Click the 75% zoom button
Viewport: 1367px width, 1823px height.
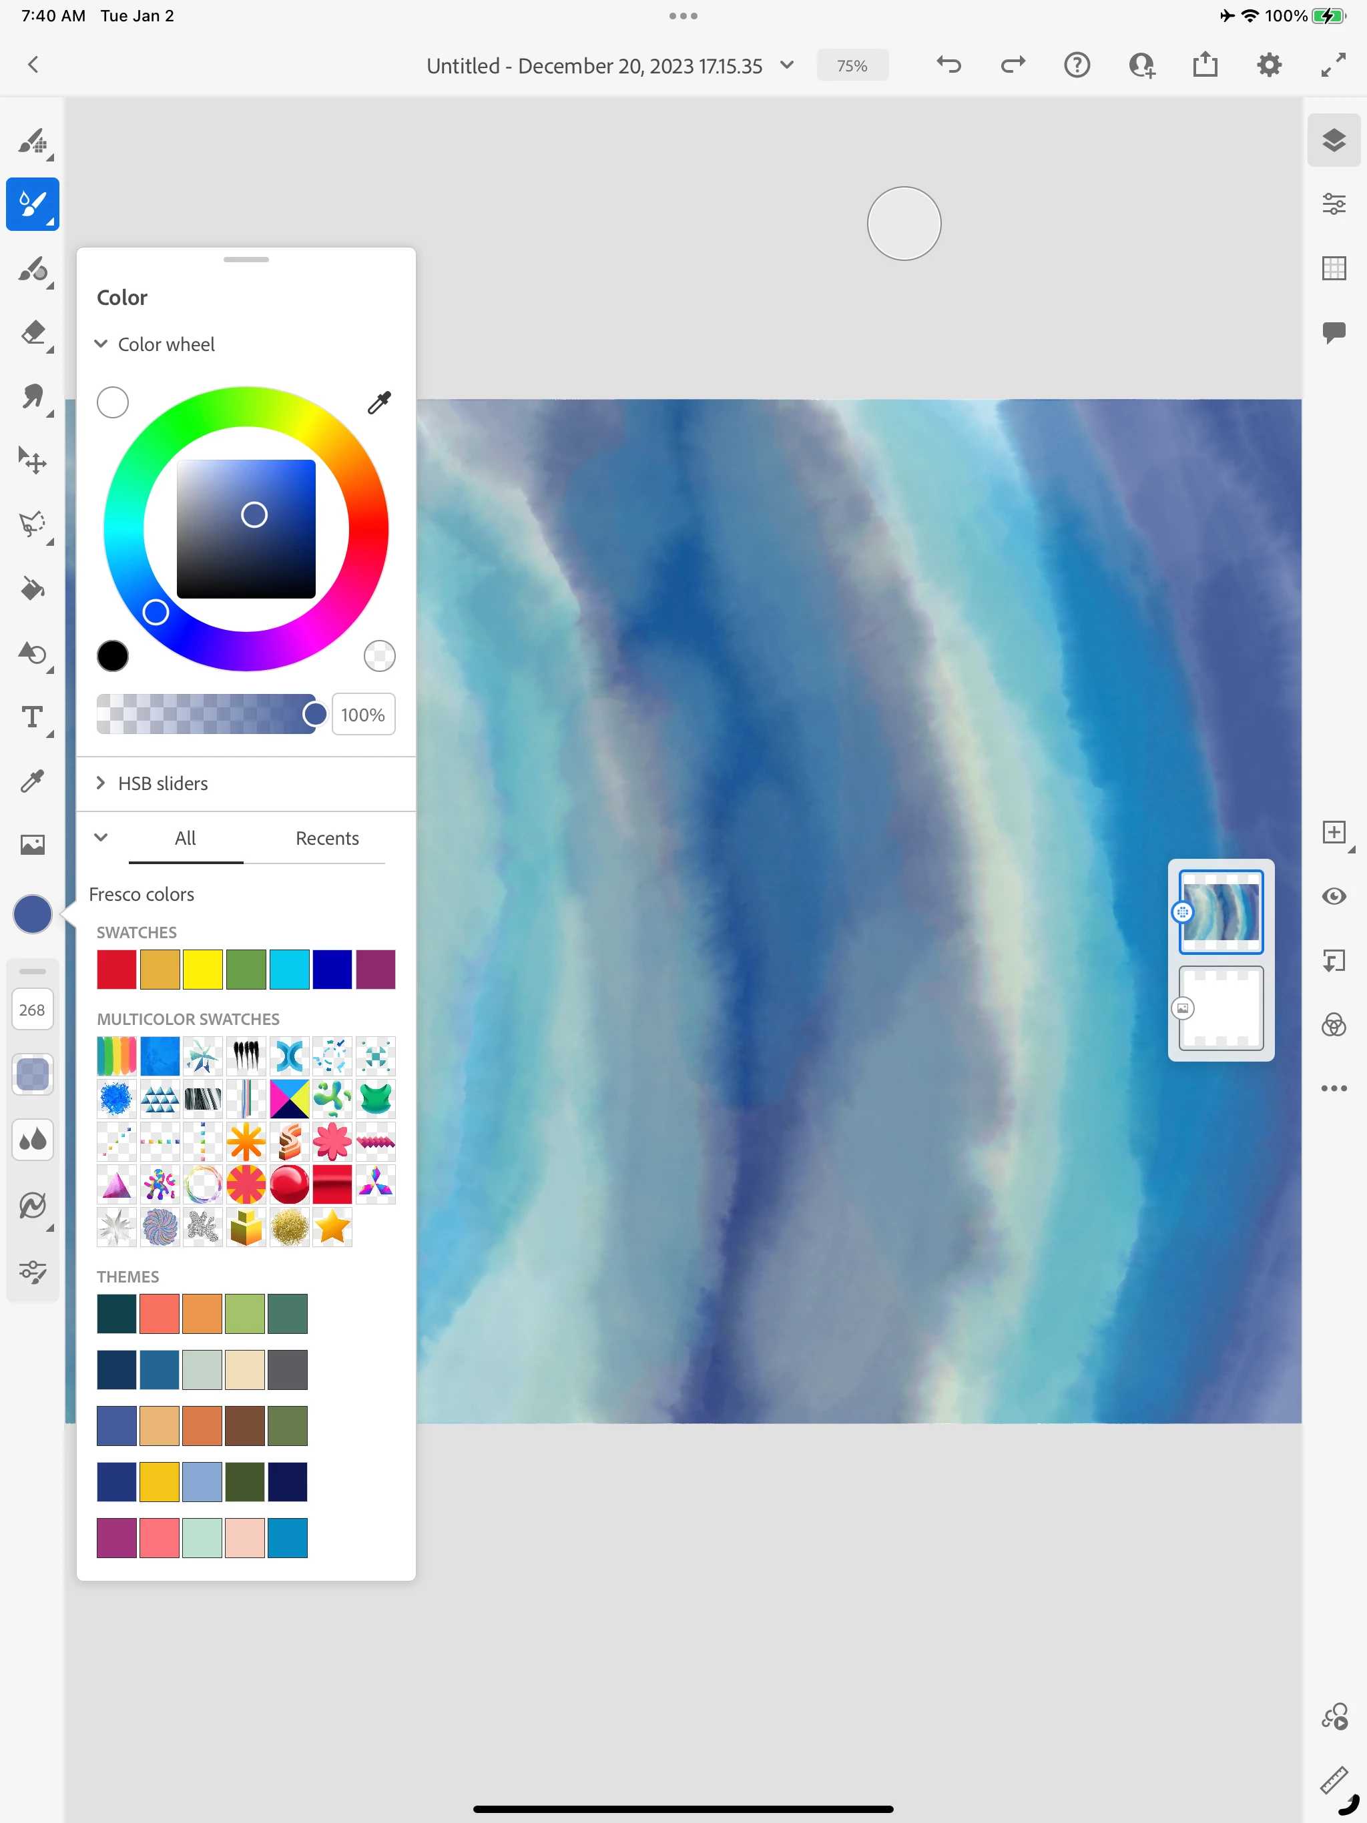[x=852, y=65]
